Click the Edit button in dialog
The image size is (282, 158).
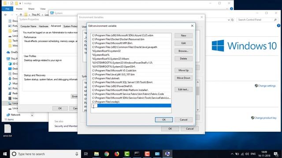(x=183, y=43)
